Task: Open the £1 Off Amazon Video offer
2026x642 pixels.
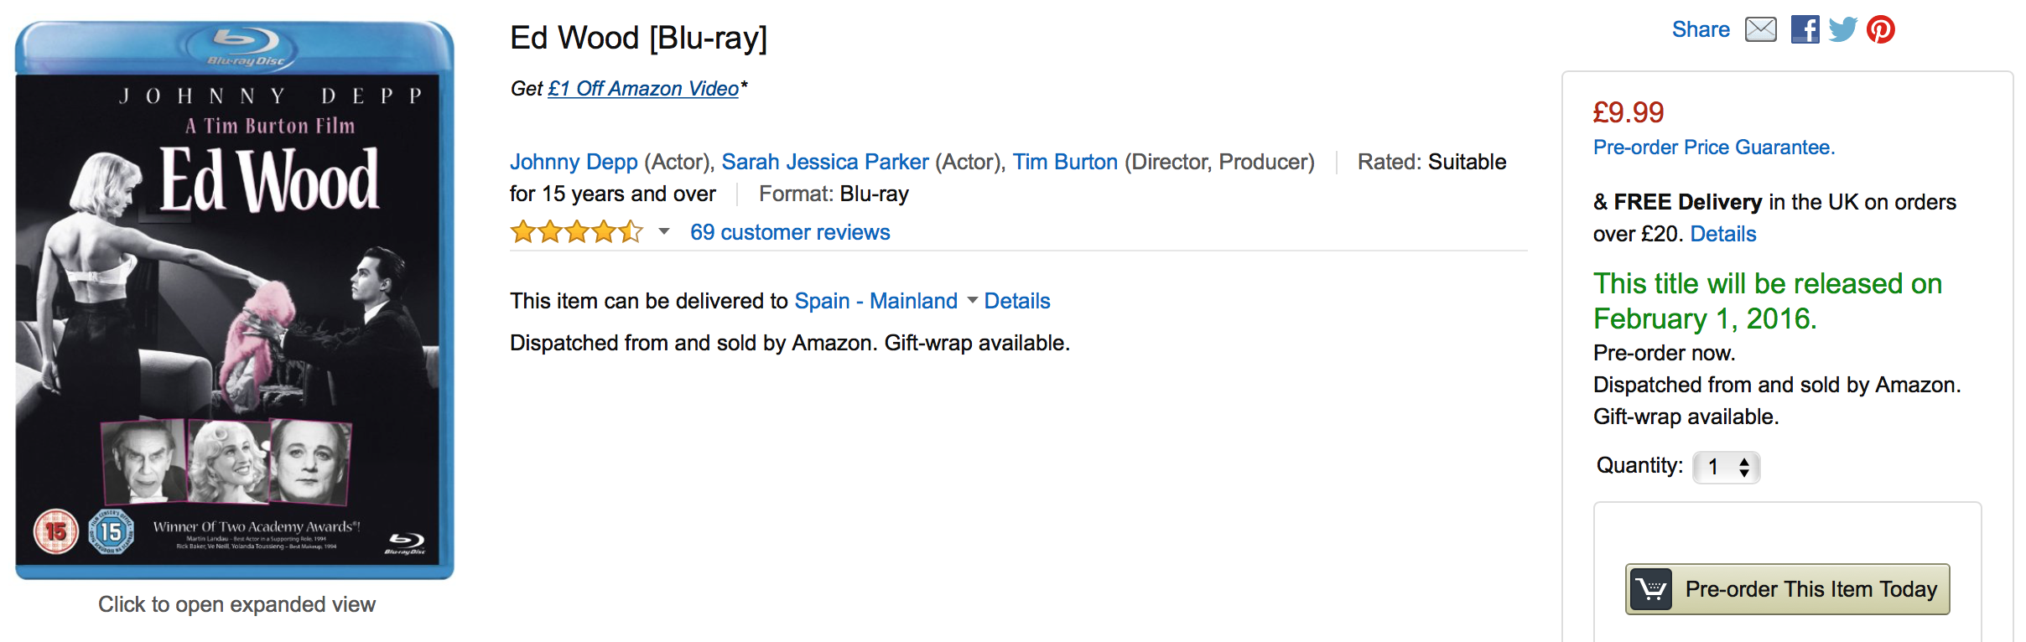Action: 643,89
